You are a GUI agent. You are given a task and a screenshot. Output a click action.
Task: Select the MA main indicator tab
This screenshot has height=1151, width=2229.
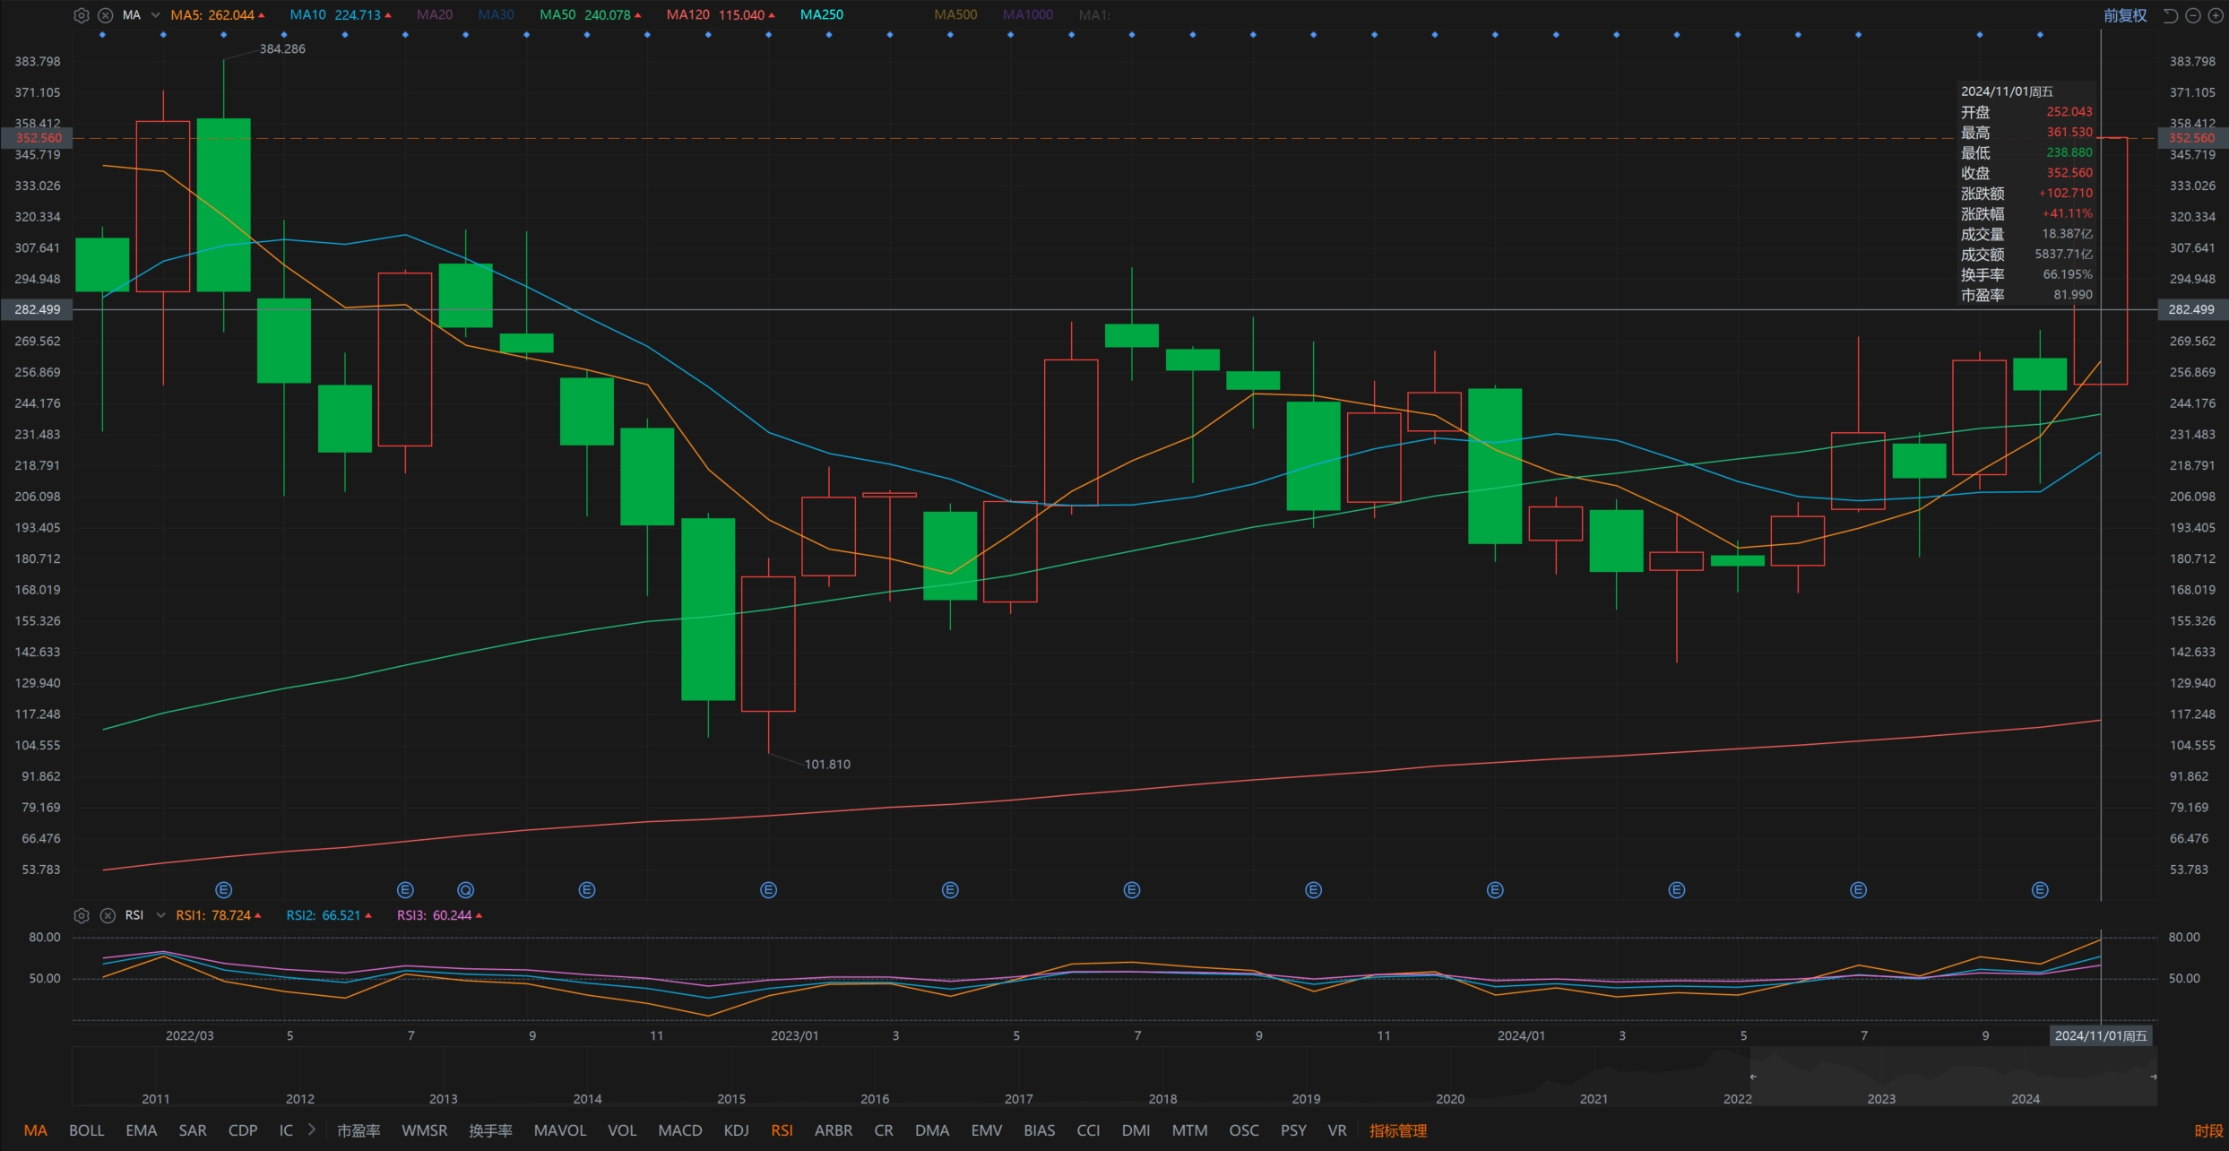pos(36,1130)
